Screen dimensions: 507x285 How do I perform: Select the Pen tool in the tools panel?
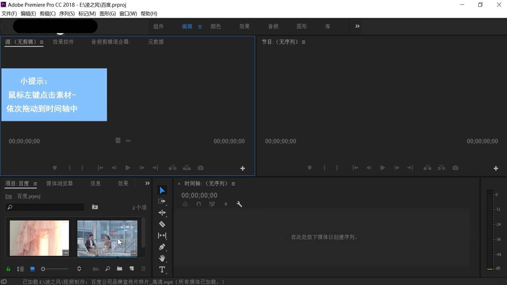pos(162,247)
